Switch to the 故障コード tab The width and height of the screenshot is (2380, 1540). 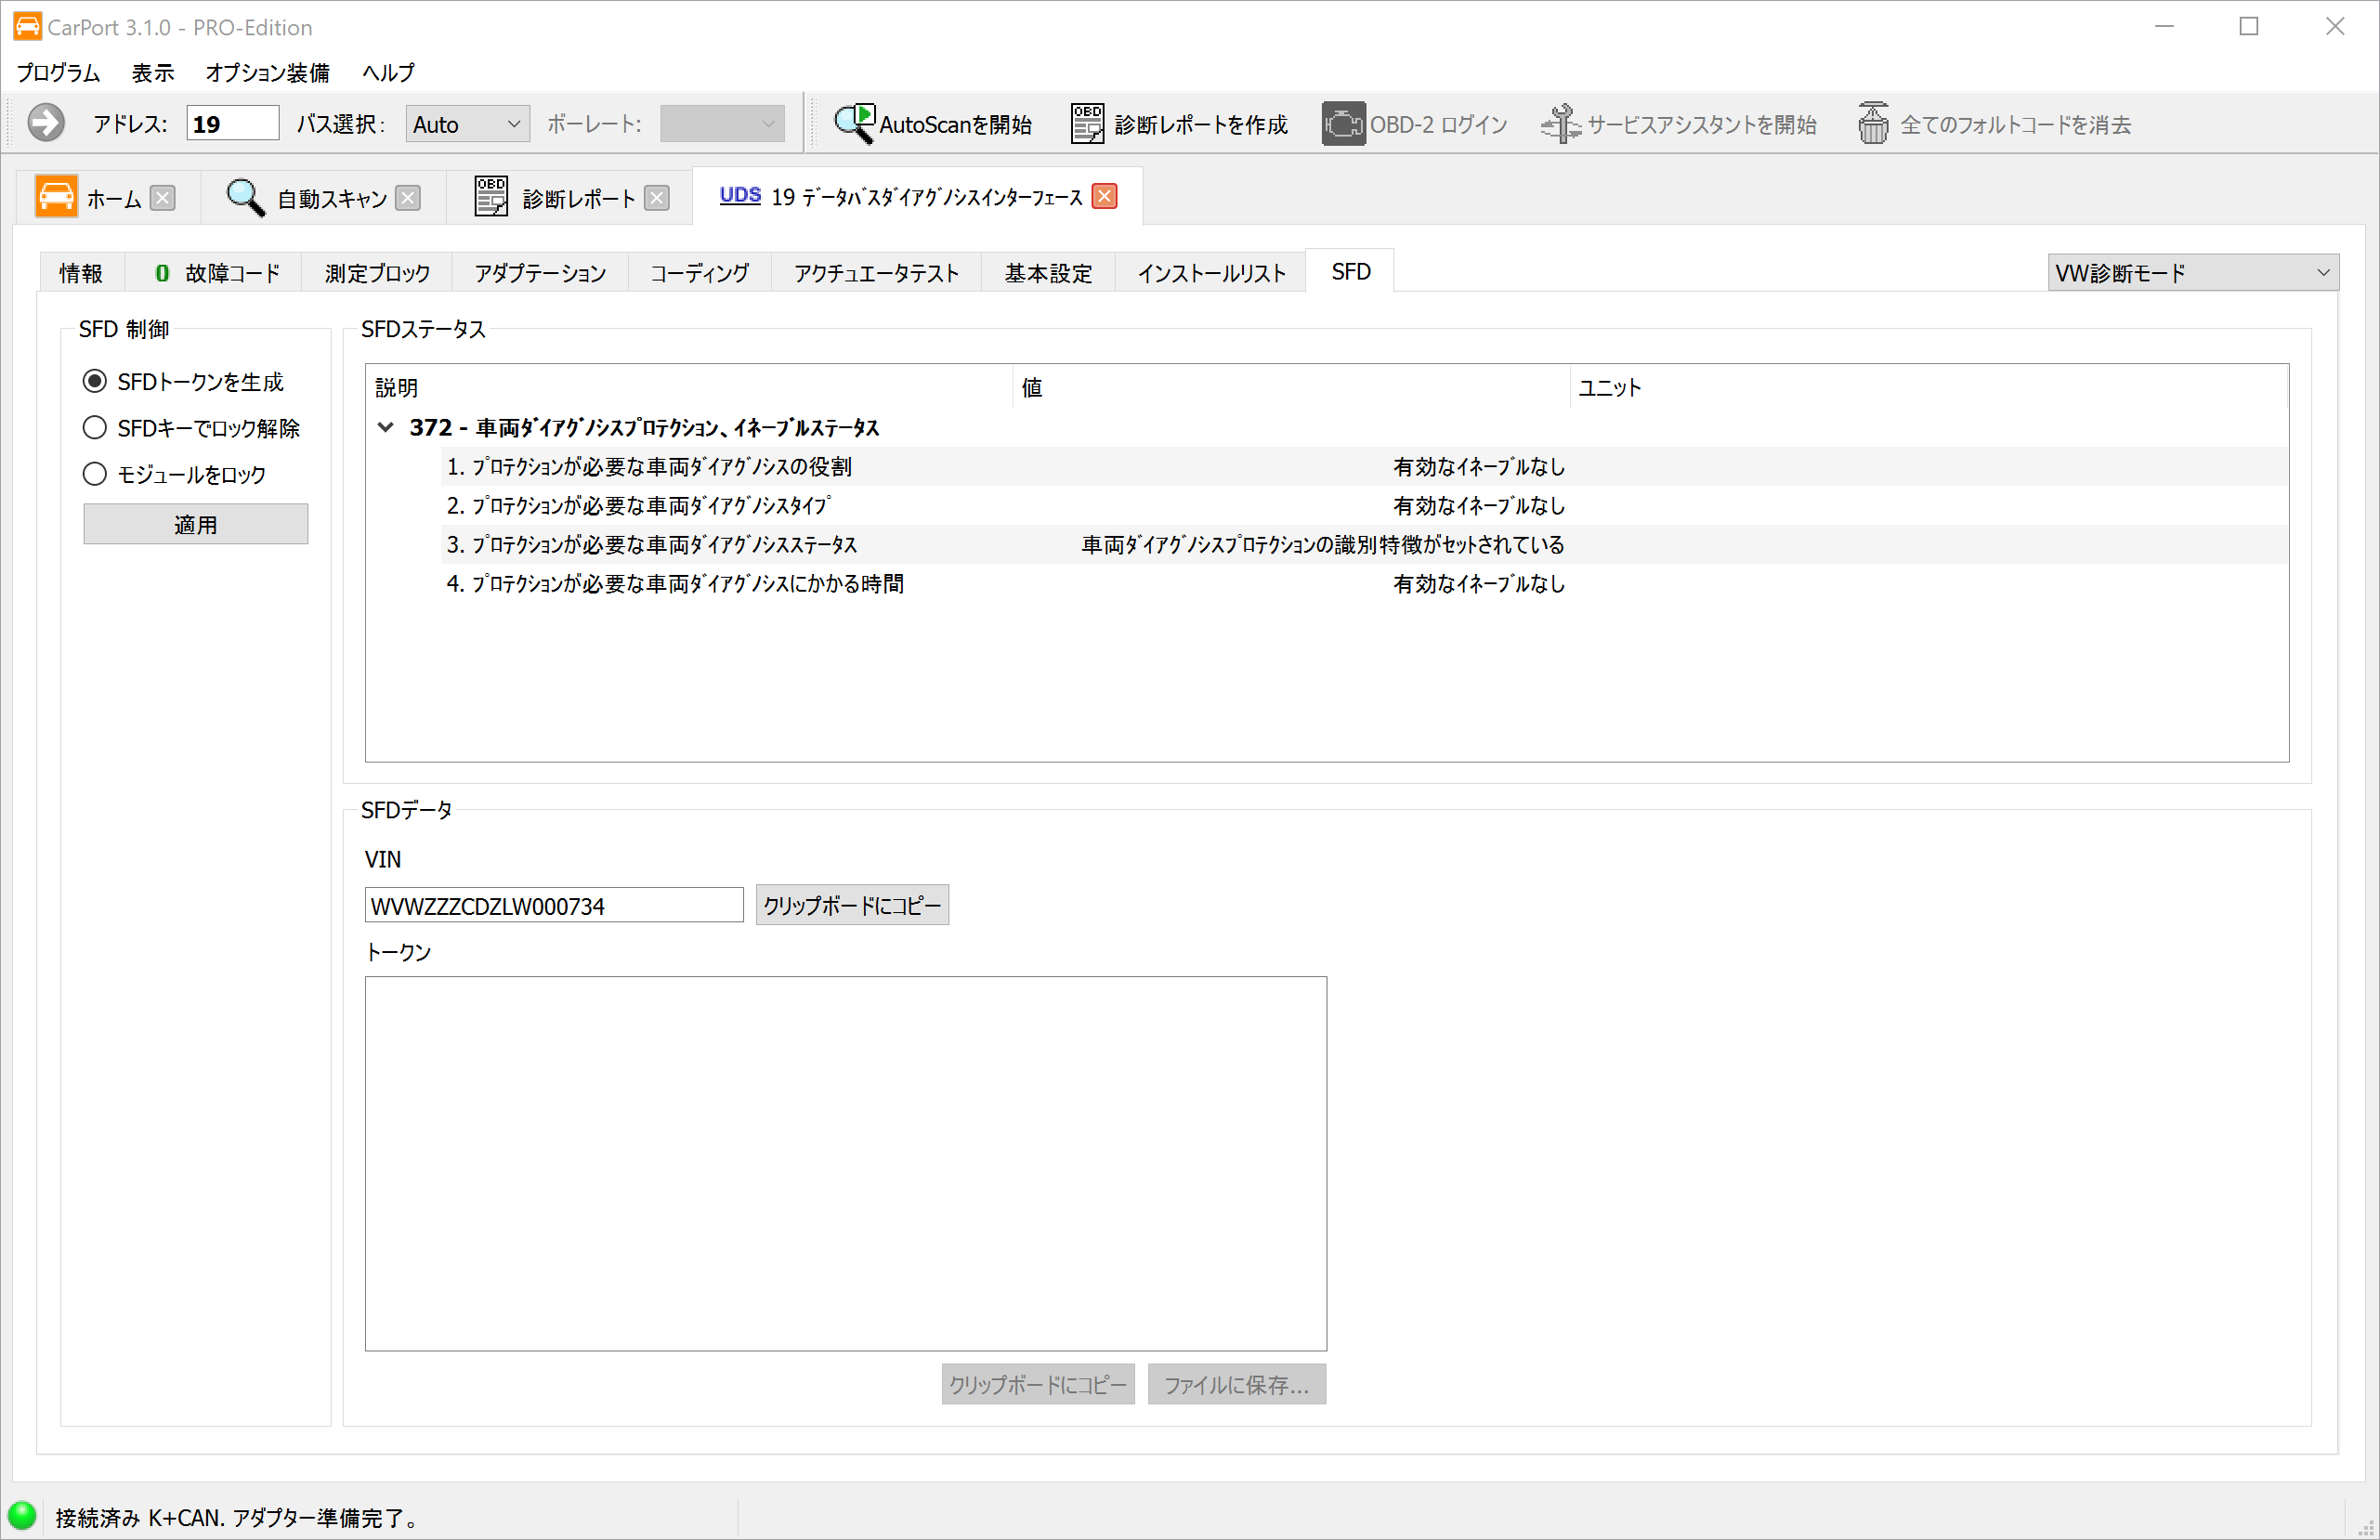(x=218, y=273)
